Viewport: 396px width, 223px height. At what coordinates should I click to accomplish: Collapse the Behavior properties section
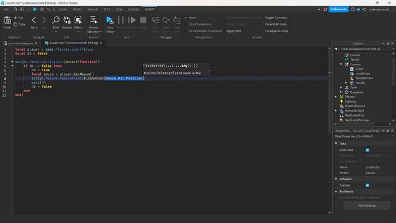tap(336, 179)
